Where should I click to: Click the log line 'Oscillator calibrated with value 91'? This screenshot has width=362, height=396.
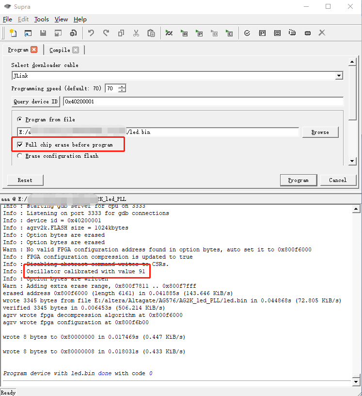coord(86,271)
